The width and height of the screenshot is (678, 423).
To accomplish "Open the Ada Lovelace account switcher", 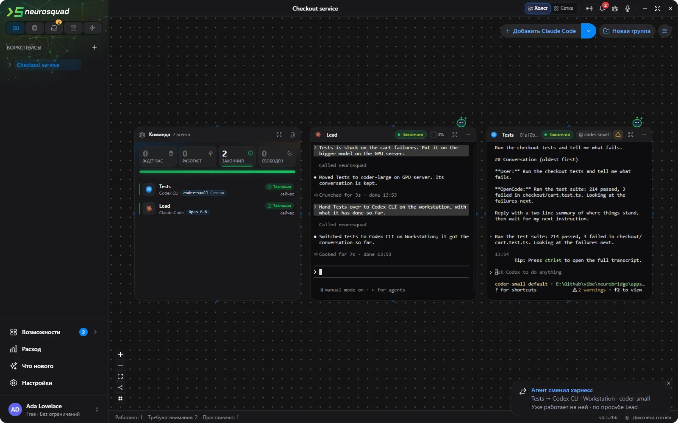I will 54,409.
